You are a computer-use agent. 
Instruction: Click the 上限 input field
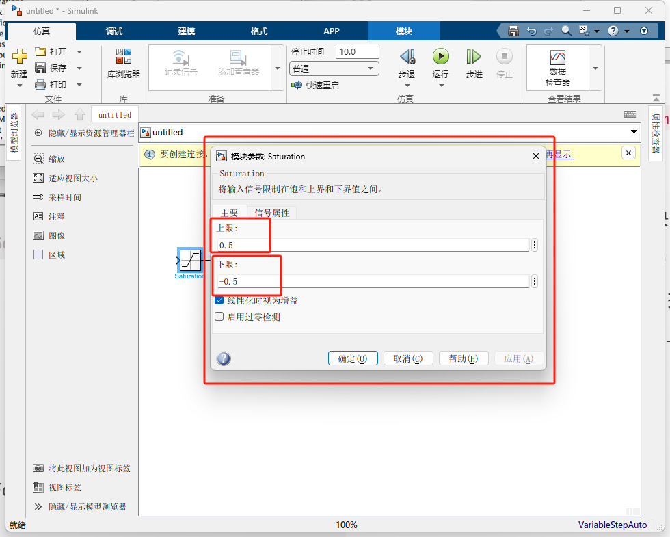coord(373,245)
